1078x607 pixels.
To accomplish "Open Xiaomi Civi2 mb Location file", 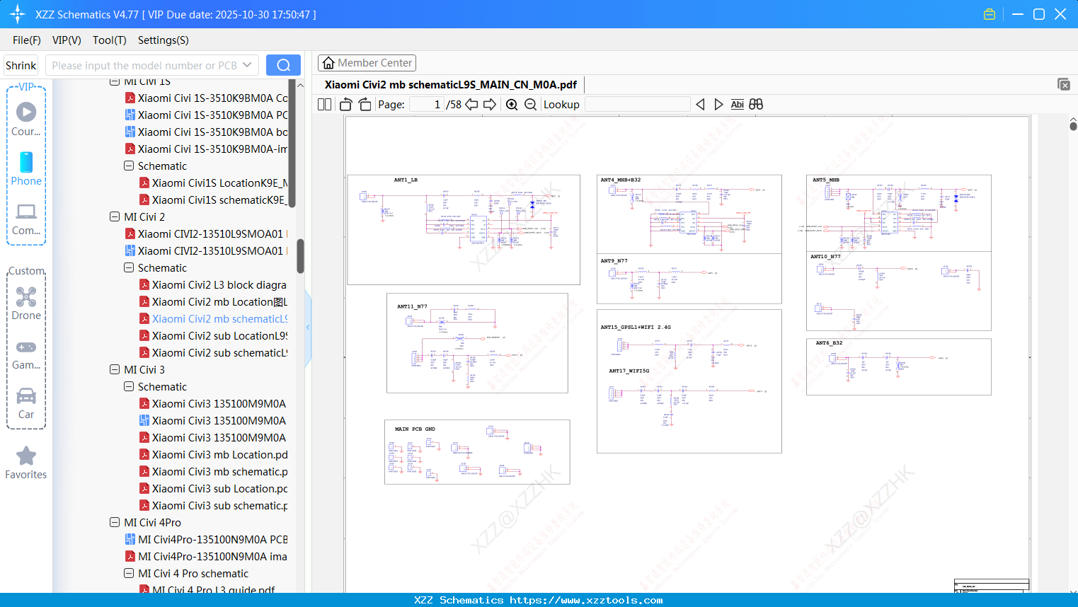I will 213,301.
